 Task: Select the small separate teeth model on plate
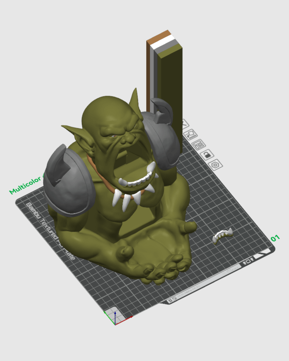[x=222, y=236]
